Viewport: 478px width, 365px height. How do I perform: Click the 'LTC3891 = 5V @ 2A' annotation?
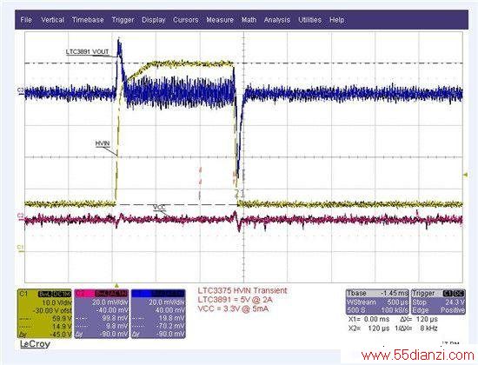point(235,300)
